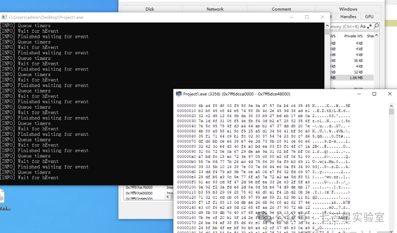The width and height of the screenshot is (397, 233).
Task: Switch to the Windows tab
Action: [x=348, y=9]
